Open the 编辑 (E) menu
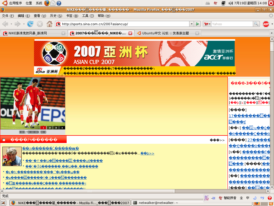 (24, 16)
